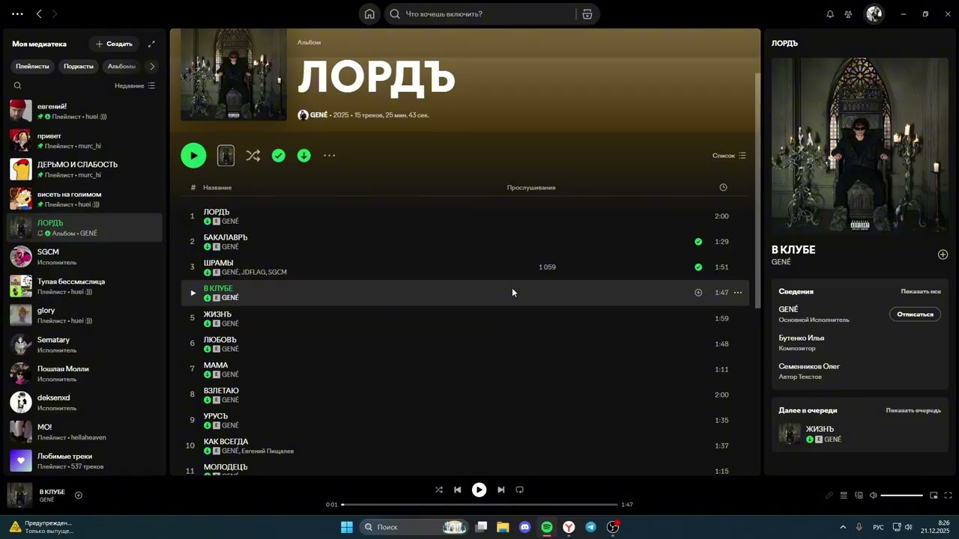Toggle the album saved-to-library checkmark

click(279, 156)
